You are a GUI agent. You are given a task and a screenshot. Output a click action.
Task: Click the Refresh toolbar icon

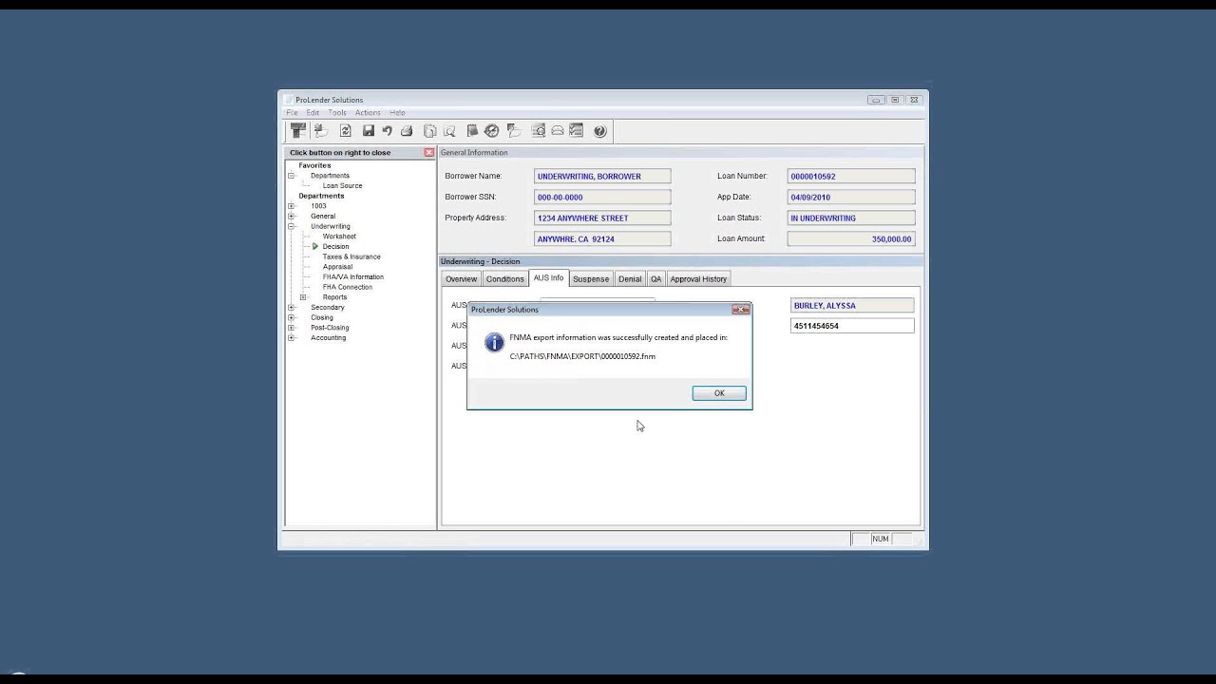click(346, 131)
